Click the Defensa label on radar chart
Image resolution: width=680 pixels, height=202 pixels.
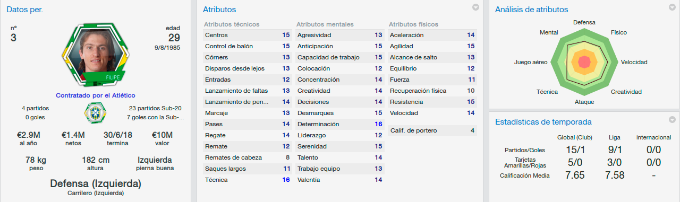coord(584,23)
